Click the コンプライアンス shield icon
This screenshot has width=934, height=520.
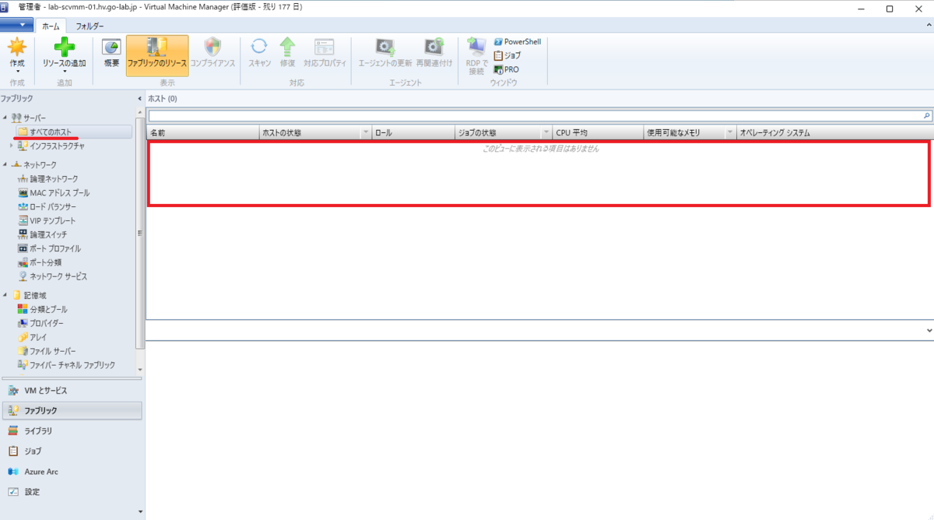(212, 46)
